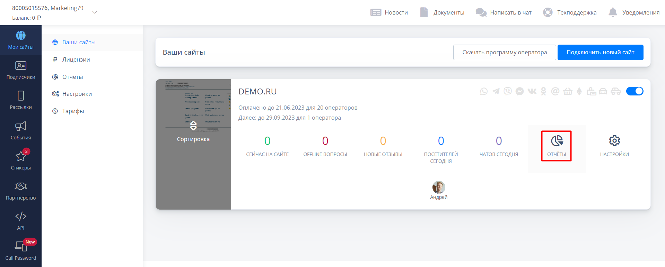Click the Telegram paper plane icon

coord(496,91)
